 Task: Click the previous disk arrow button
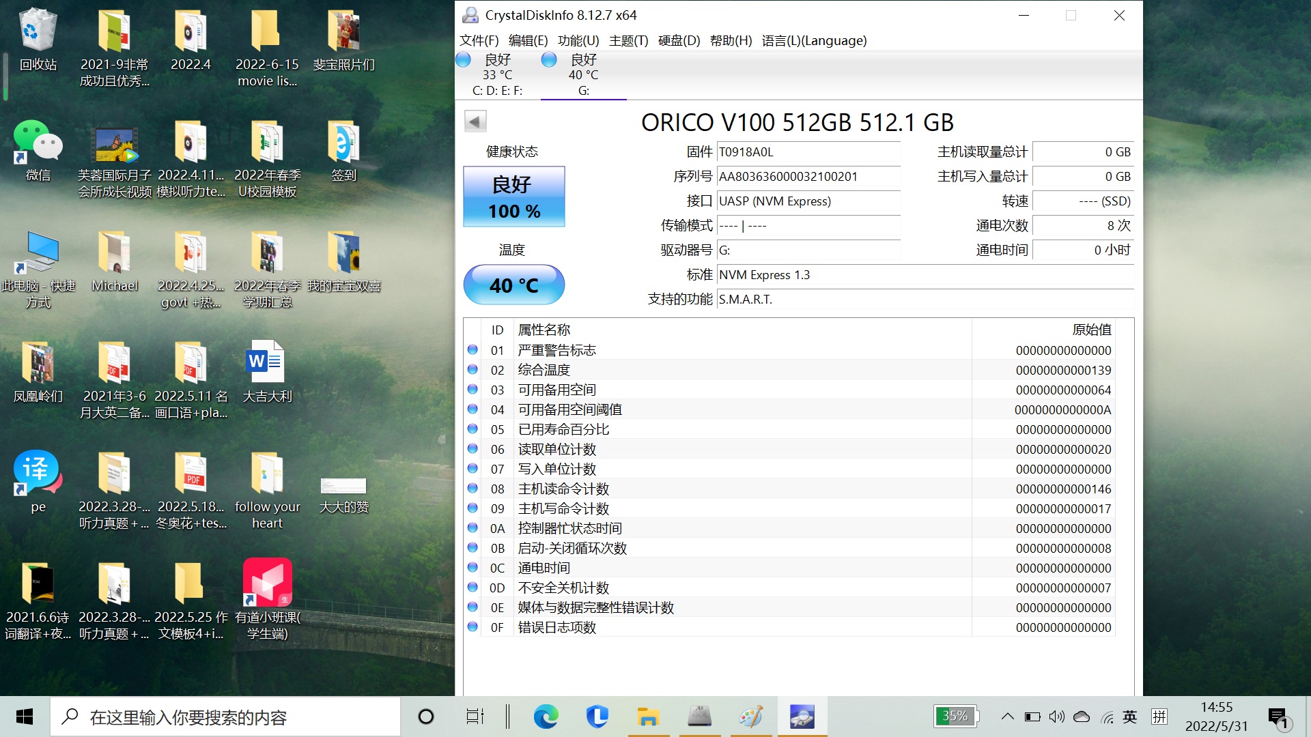[x=475, y=121]
